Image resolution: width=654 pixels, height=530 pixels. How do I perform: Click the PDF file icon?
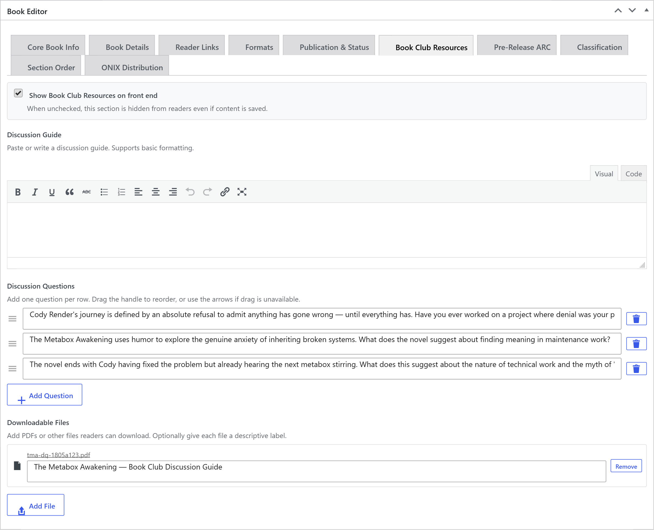17,466
